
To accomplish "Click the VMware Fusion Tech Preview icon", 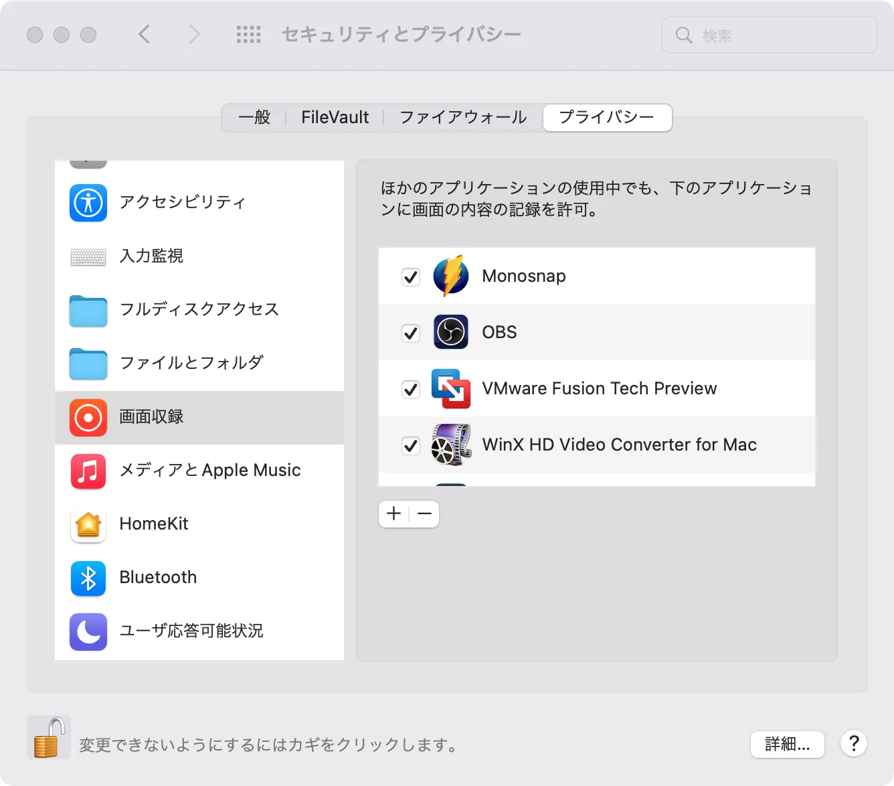I will (451, 388).
